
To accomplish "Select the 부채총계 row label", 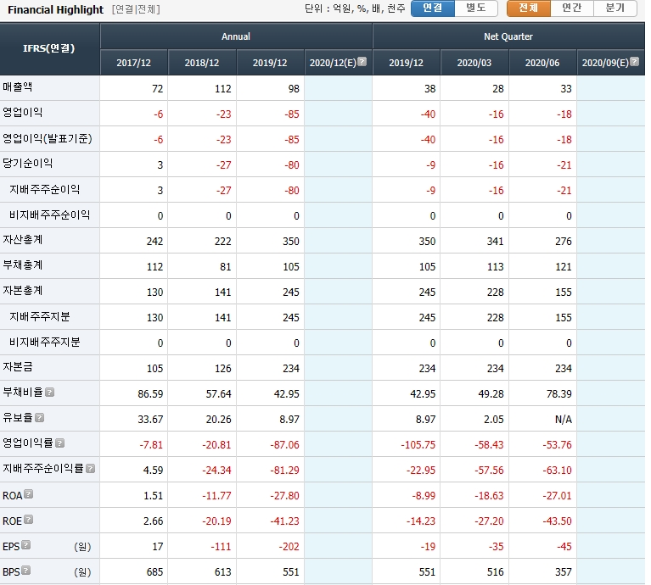I will (x=22, y=265).
